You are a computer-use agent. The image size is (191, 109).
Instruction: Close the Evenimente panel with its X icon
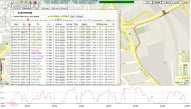pyautogui.click(x=13, y=12)
